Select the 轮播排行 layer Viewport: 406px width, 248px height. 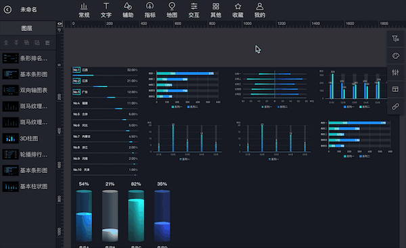click(x=28, y=154)
